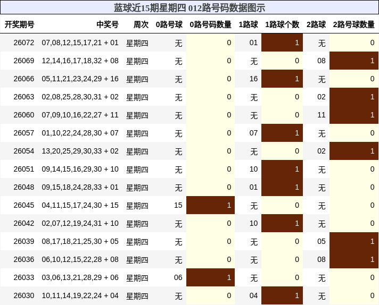
Task: Click 星期四 in row 26072
Action: [137, 43]
